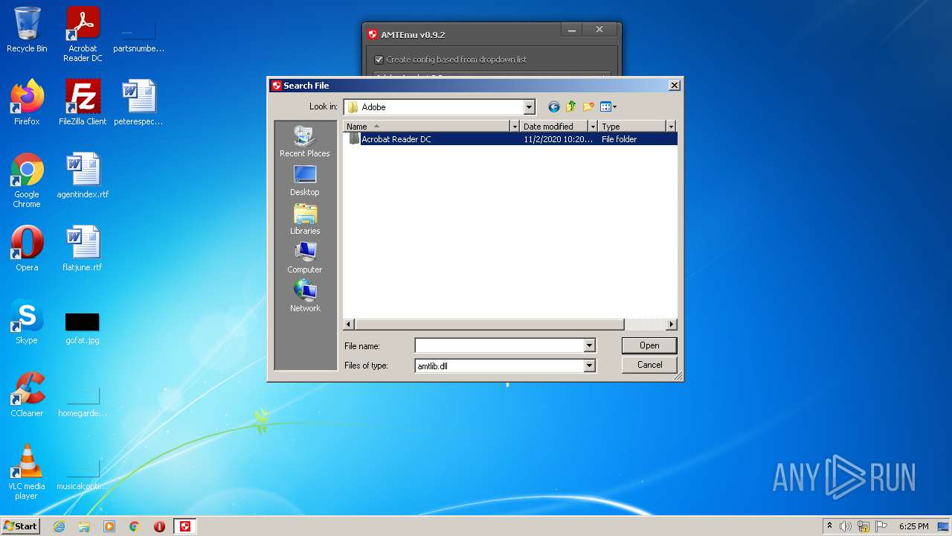This screenshot has height=536, width=952.
Task: Open Recycle Bin desktop icon
Action: (x=27, y=30)
